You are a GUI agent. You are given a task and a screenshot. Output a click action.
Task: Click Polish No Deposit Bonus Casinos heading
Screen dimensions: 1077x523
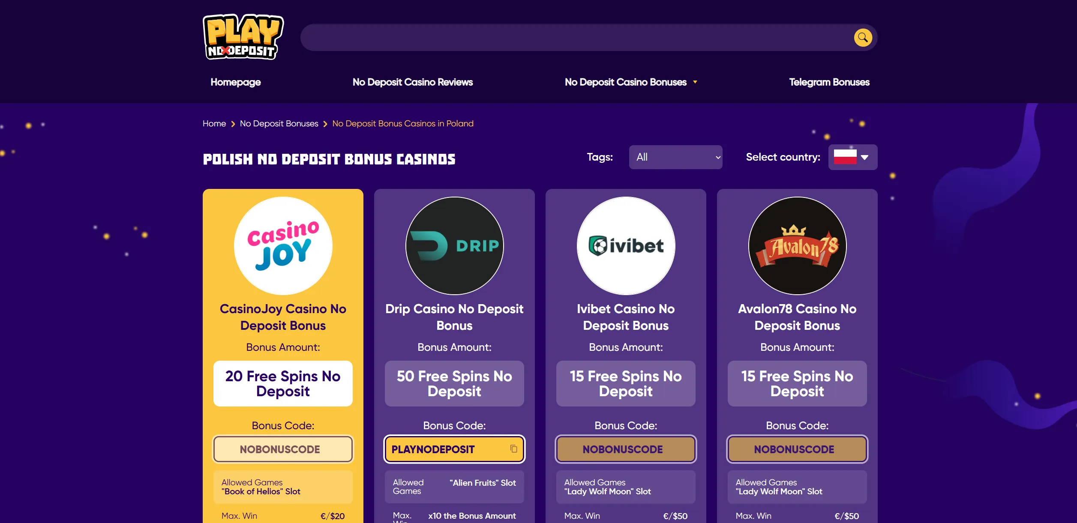pyautogui.click(x=329, y=159)
